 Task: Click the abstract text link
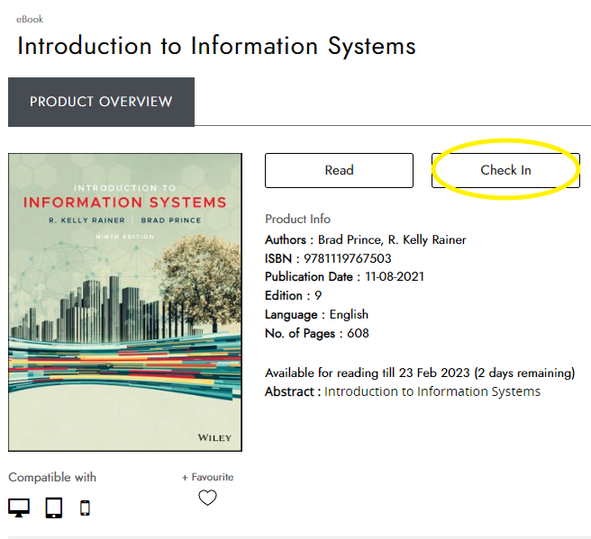[x=432, y=391]
